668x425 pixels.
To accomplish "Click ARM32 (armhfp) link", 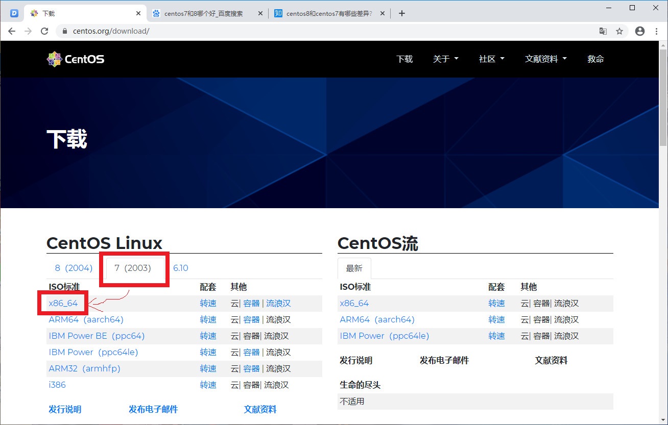I will (85, 368).
